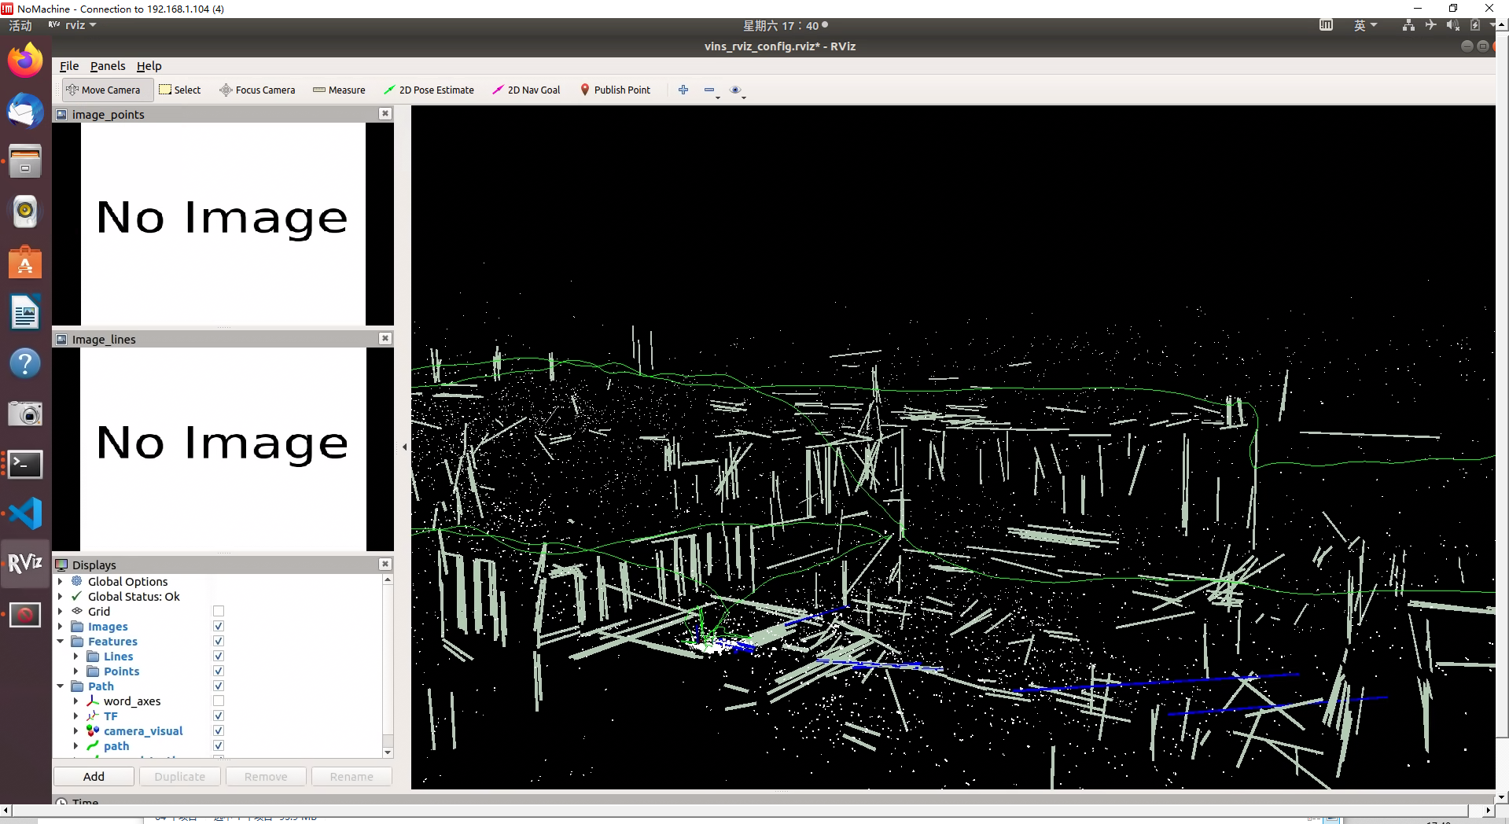The height and width of the screenshot is (824, 1509).
Task: Toggle the Grid display checkbox
Action: click(x=219, y=611)
